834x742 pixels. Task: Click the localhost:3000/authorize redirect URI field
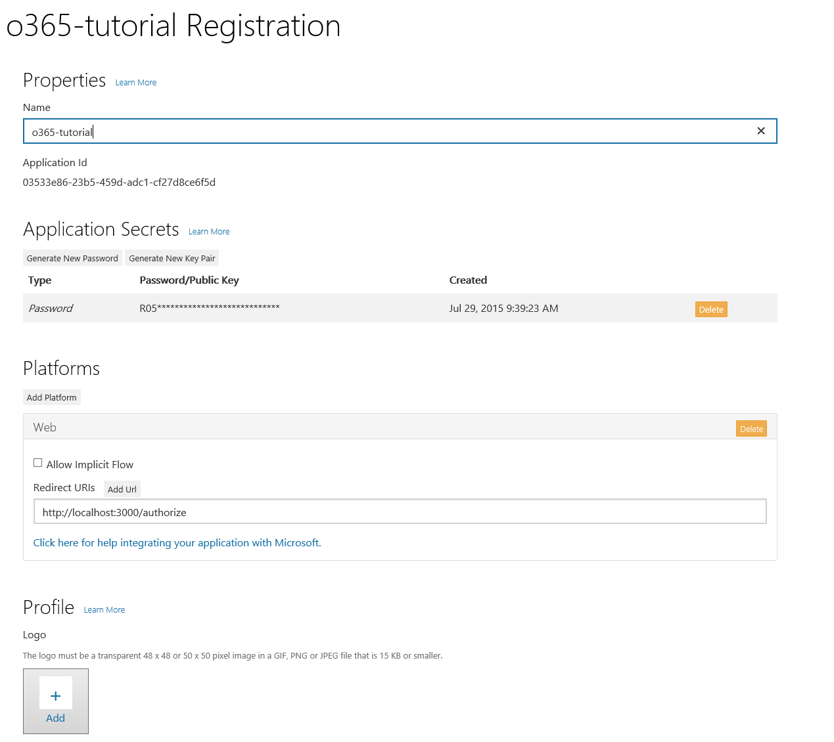coord(400,512)
